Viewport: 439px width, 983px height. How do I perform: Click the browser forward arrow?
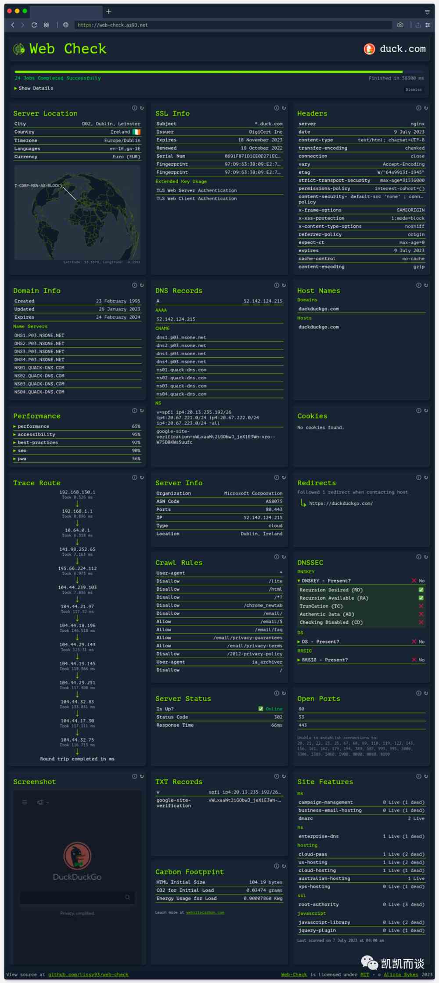pyautogui.click(x=23, y=25)
